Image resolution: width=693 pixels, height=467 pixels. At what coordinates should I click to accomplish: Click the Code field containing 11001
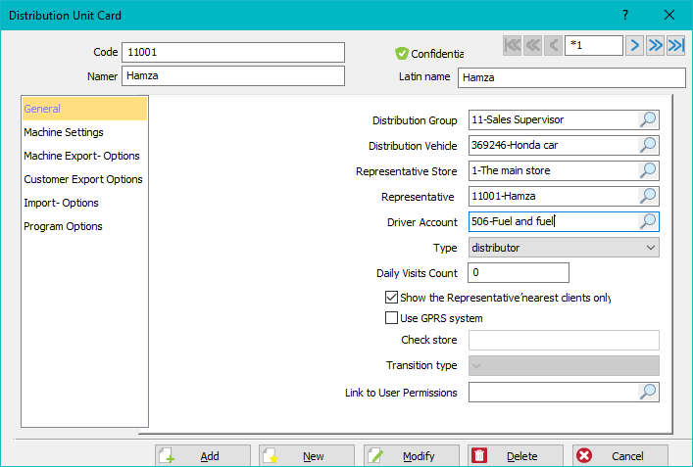(x=233, y=52)
